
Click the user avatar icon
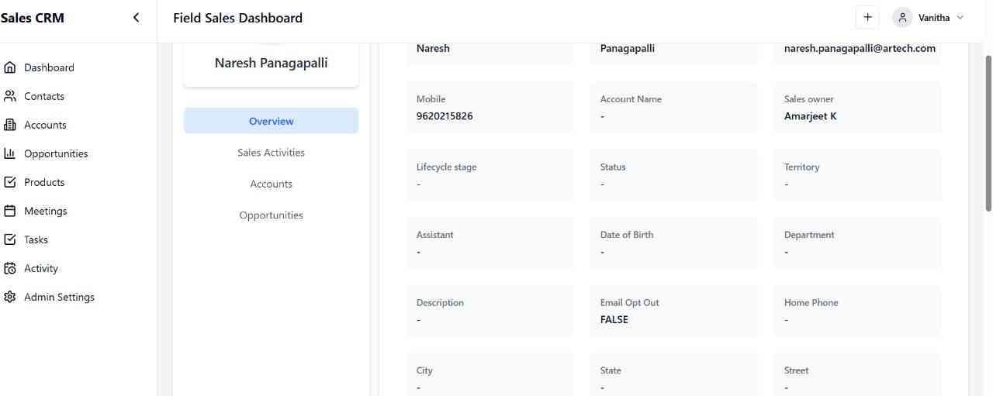click(902, 17)
